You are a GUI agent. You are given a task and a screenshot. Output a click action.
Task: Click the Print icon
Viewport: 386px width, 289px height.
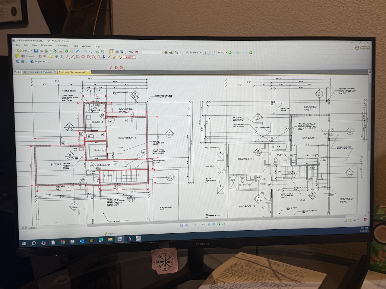(x=41, y=51)
